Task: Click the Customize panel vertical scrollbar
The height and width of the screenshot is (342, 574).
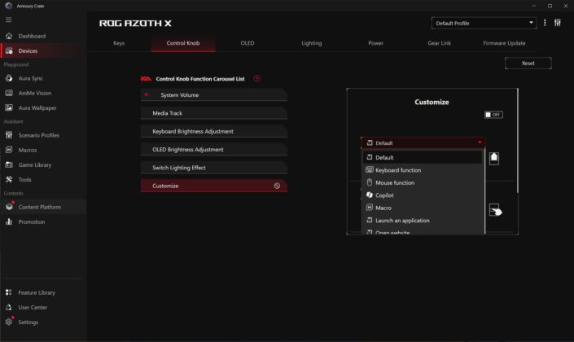Action: click(517, 141)
